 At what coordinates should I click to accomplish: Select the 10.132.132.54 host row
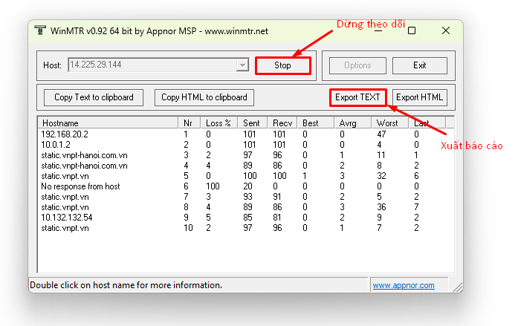pos(65,218)
